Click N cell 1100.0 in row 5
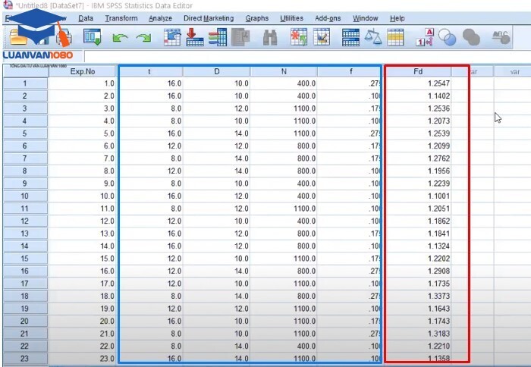 284,133
